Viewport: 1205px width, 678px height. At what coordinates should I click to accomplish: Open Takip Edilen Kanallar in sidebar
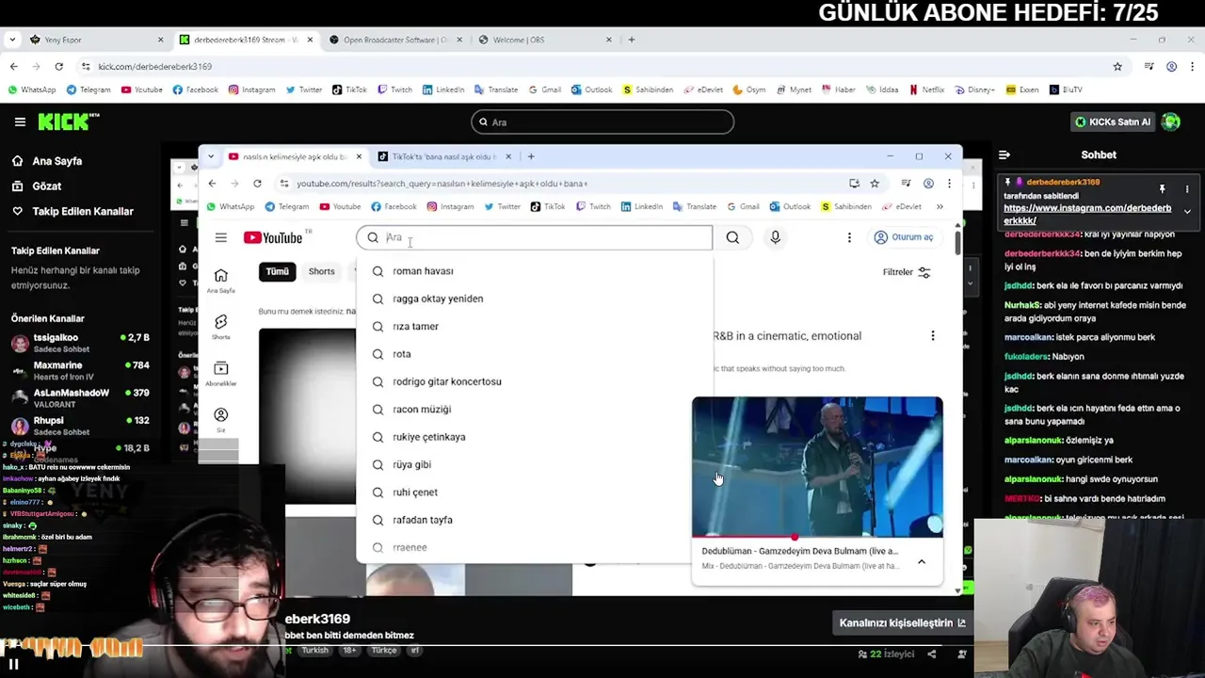(73, 212)
